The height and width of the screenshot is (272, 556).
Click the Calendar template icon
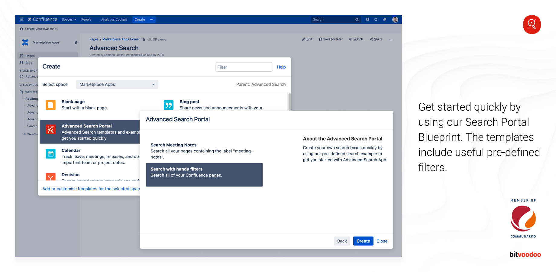[x=50, y=154]
